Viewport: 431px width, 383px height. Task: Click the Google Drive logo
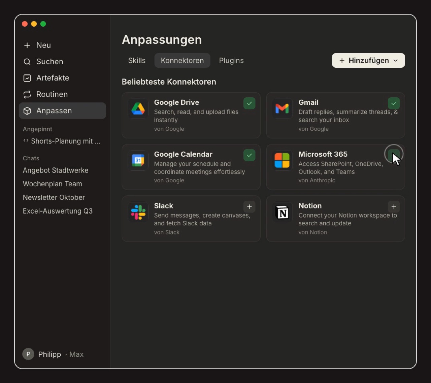tap(138, 108)
